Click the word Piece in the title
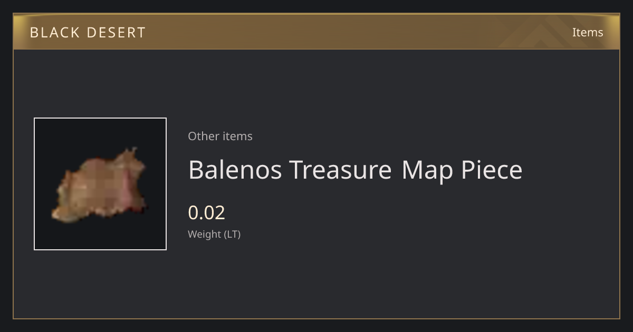Screen dimensions: 633x332 click(x=492, y=170)
